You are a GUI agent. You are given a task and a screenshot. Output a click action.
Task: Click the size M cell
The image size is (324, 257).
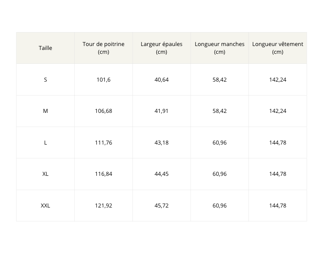tap(45, 111)
